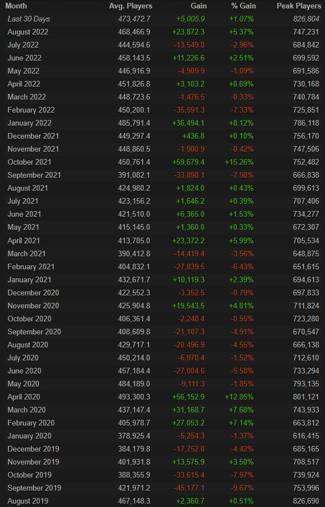
Task: Click the June 2021 month cell
Action: point(24,214)
